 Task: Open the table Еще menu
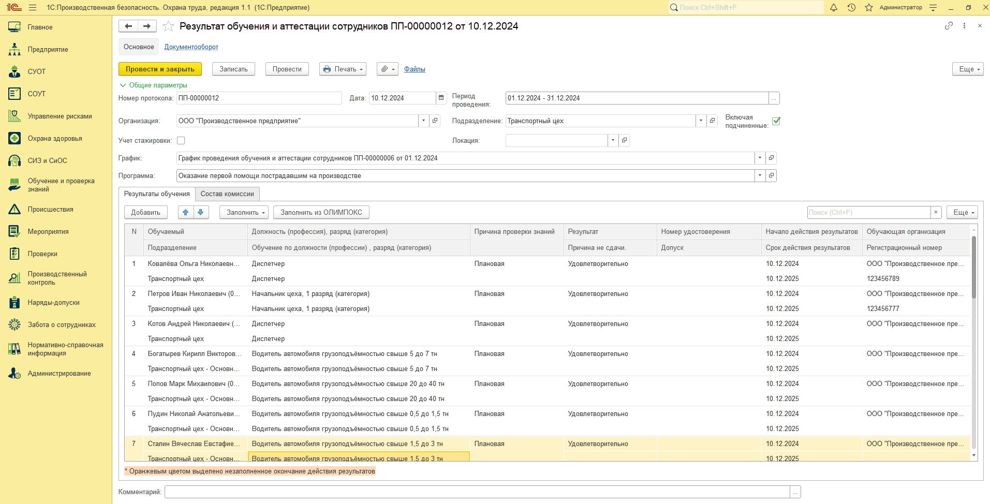click(962, 212)
